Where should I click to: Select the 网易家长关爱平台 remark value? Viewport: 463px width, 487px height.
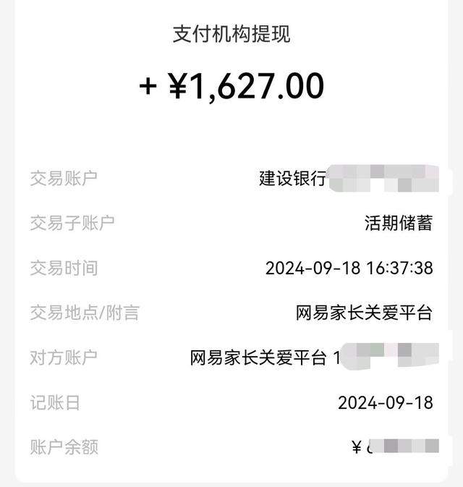(x=364, y=313)
